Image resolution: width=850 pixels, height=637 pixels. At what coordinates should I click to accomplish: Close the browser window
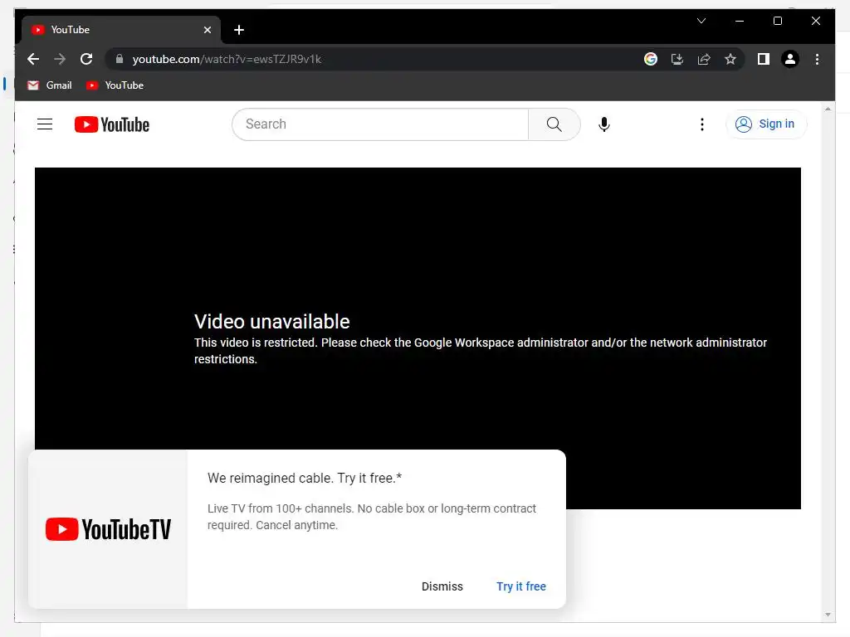(815, 21)
